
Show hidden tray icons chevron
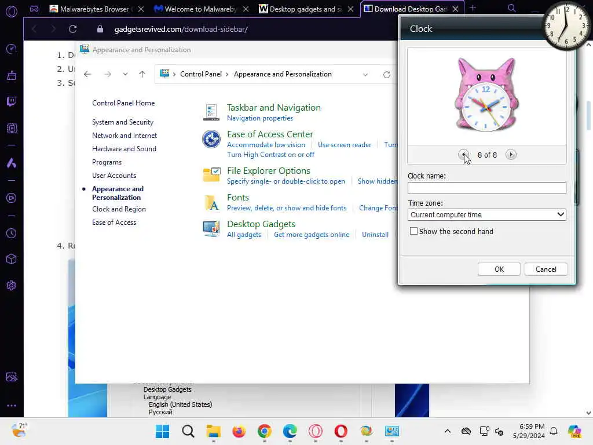pos(448,431)
